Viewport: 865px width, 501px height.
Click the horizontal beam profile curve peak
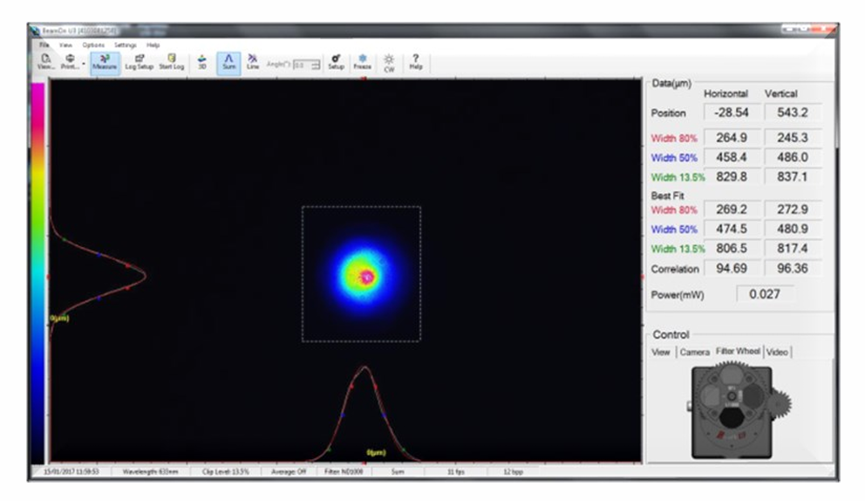click(364, 368)
